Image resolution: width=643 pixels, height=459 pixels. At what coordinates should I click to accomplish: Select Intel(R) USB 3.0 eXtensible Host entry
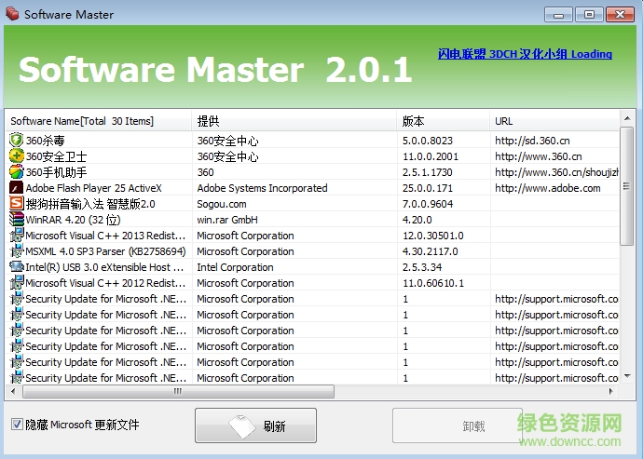[104, 267]
